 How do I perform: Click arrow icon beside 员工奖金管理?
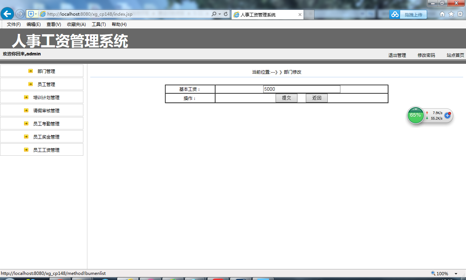point(26,137)
